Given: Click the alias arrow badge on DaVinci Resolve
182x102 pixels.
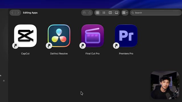Looking at the screenshot, I should [49, 46].
